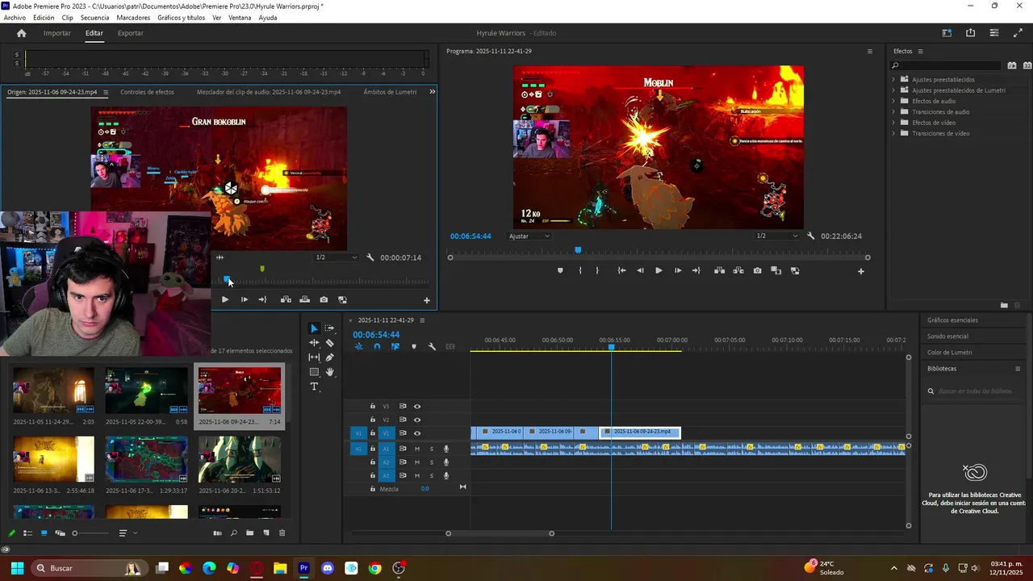1033x581 pixels.
Task: Open find search in Project panel
Action: pyautogui.click(x=233, y=533)
